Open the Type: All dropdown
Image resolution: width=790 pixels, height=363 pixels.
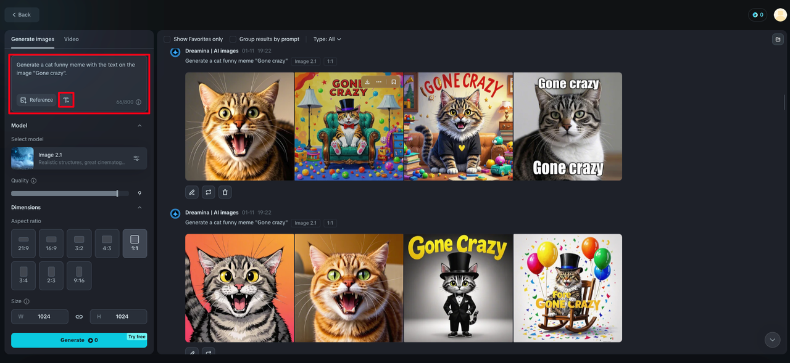pyautogui.click(x=327, y=39)
